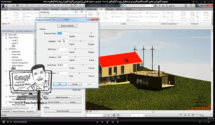Click the Highlights slider handle

[x=80, y=41]
